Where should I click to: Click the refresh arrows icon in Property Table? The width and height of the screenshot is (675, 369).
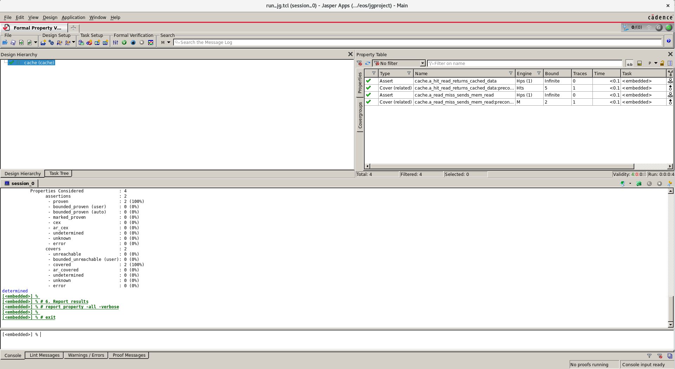(x=368, y=63)
